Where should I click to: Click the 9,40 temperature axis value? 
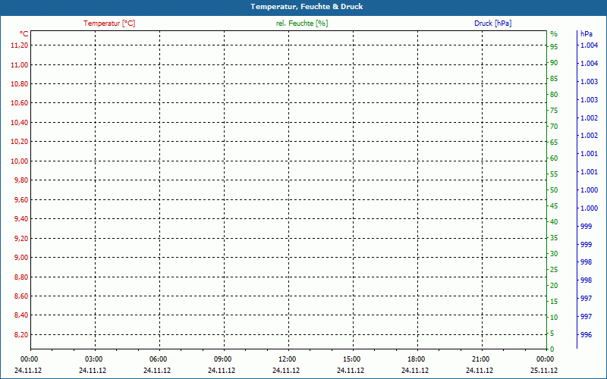(21, 219)
